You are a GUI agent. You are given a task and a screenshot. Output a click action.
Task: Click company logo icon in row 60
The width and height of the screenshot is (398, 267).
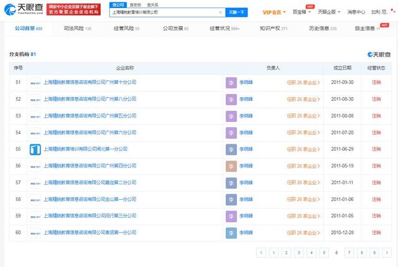point(35,233)
